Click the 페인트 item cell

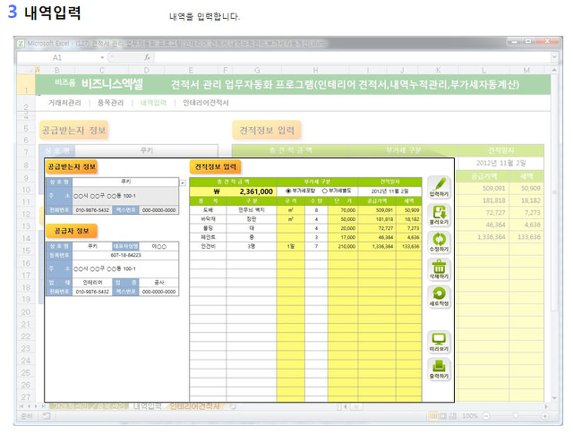coord(208,237)
